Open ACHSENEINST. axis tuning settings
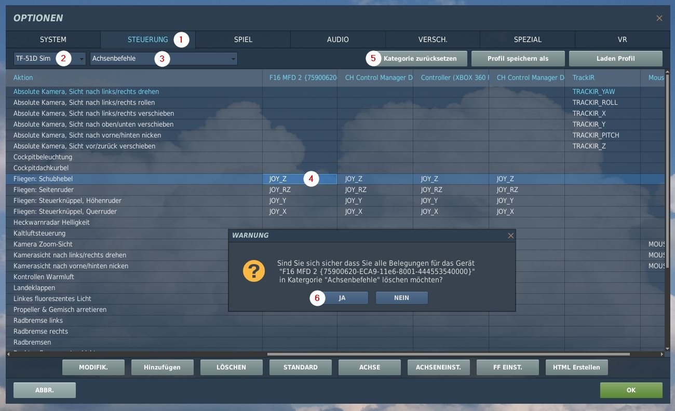Screen dimensions: 675x411 (438, 367)
